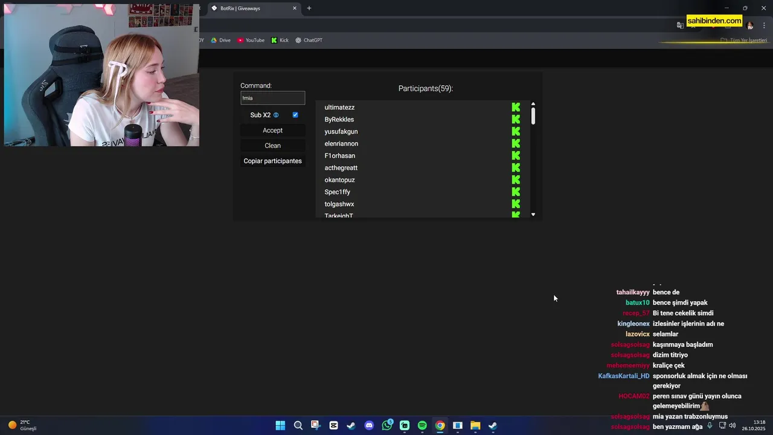Click the Chrome profile avatar

(750, 25)
